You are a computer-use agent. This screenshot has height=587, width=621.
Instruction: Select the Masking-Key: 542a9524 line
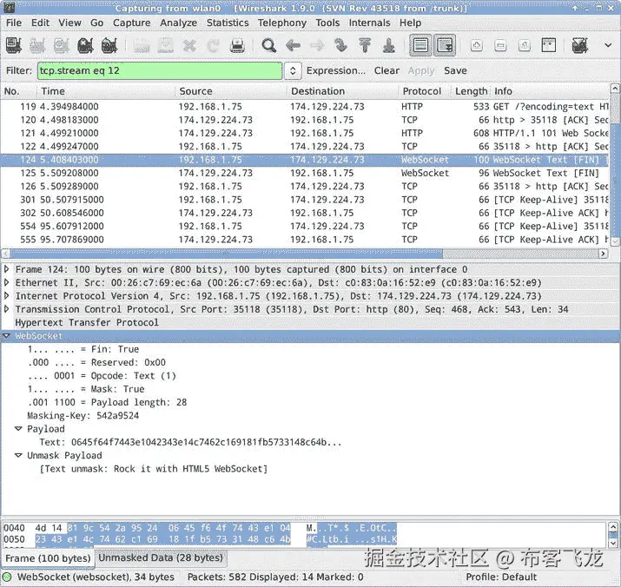click(x=83, y=415)
